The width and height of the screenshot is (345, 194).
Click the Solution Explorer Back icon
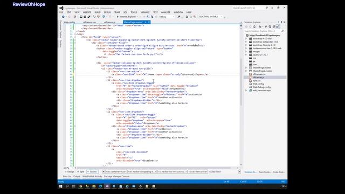point(246,26)
